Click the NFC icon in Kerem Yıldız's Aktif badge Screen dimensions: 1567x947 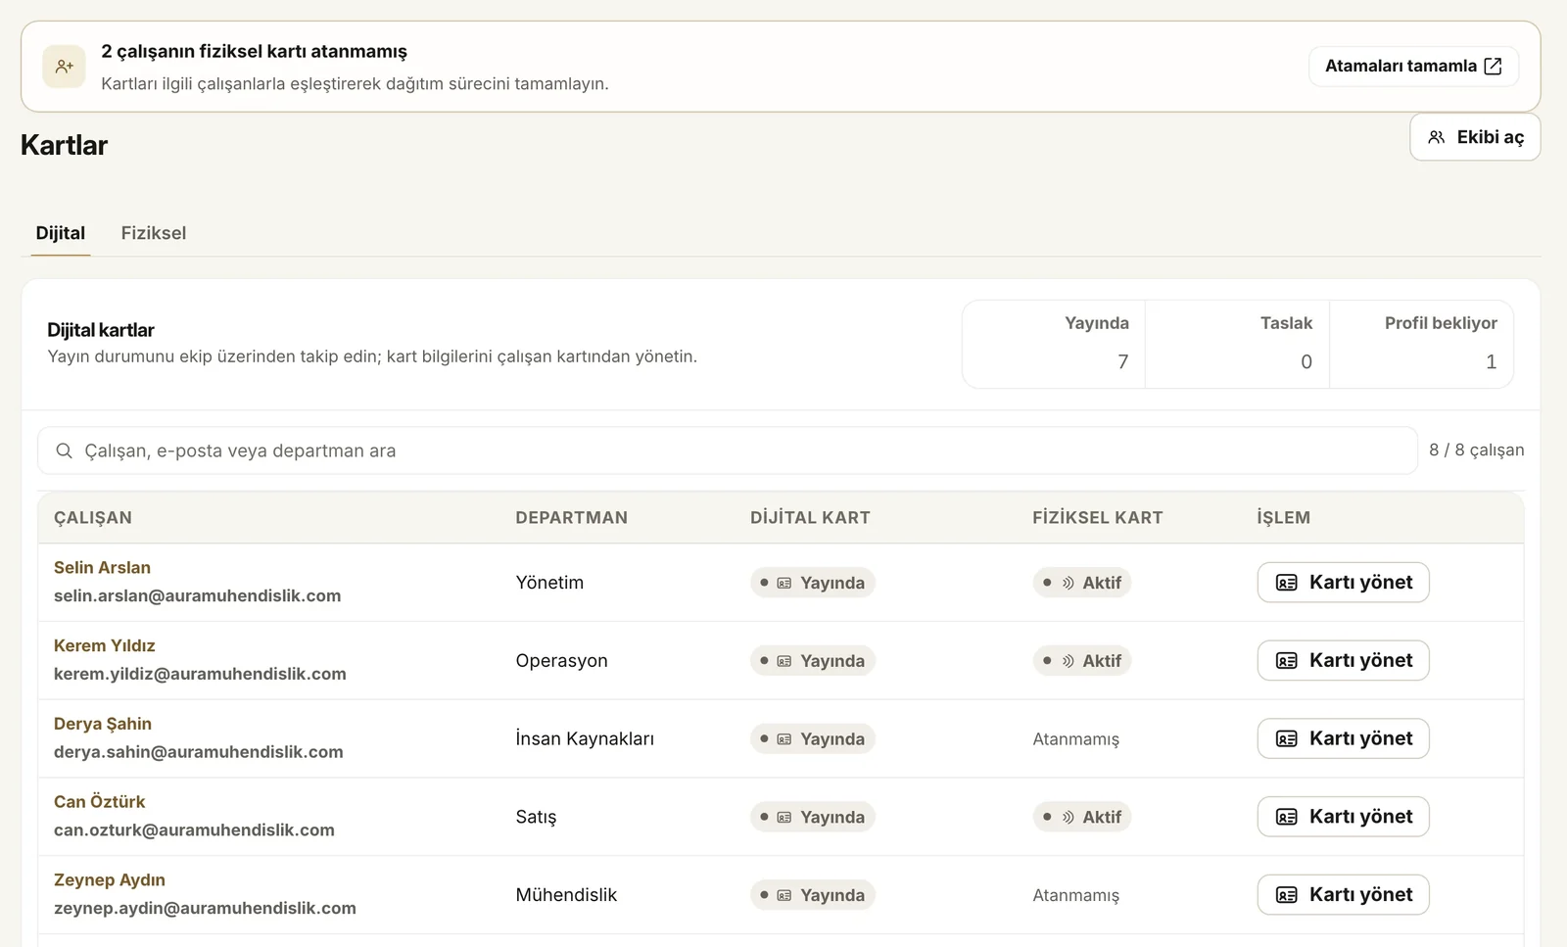point(1068,661)
